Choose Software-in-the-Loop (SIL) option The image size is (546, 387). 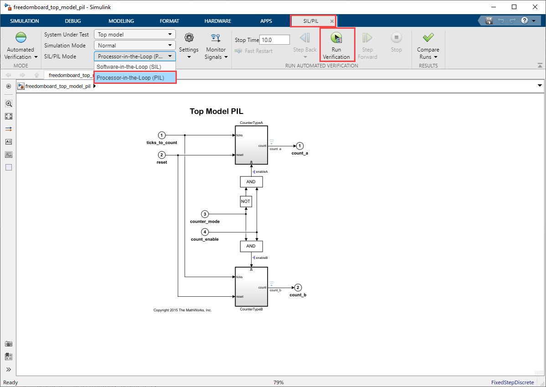(x=129, y=67)
